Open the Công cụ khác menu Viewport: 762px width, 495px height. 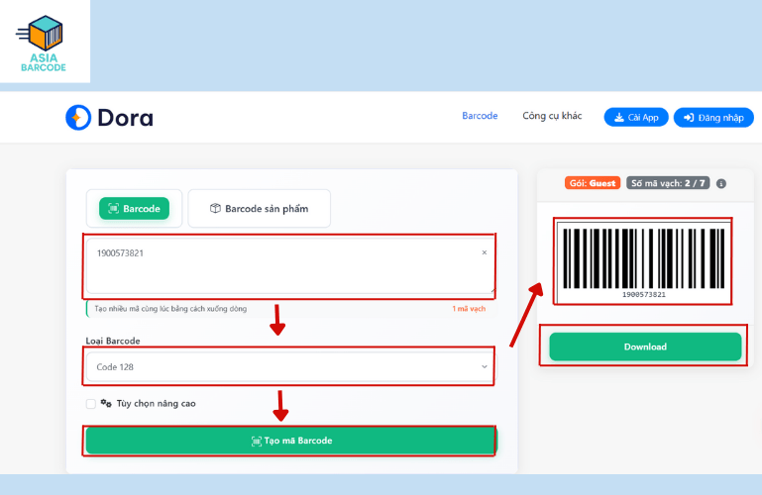[552, 117]
